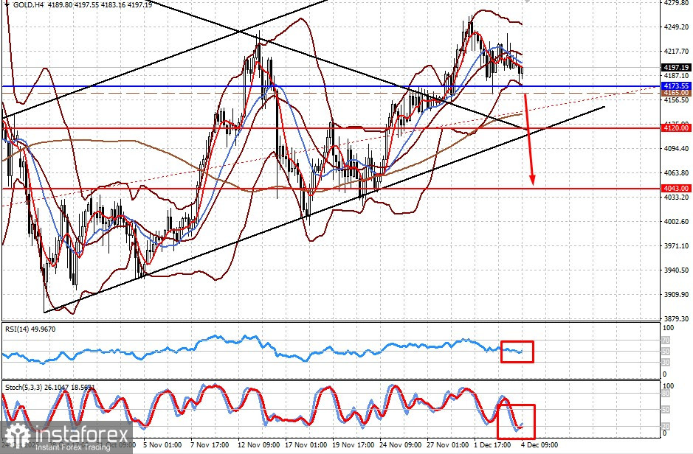Select the RSI(14) 49.9670 indicator label
This screenshot has height=454, width=693.
coord(30,329)
